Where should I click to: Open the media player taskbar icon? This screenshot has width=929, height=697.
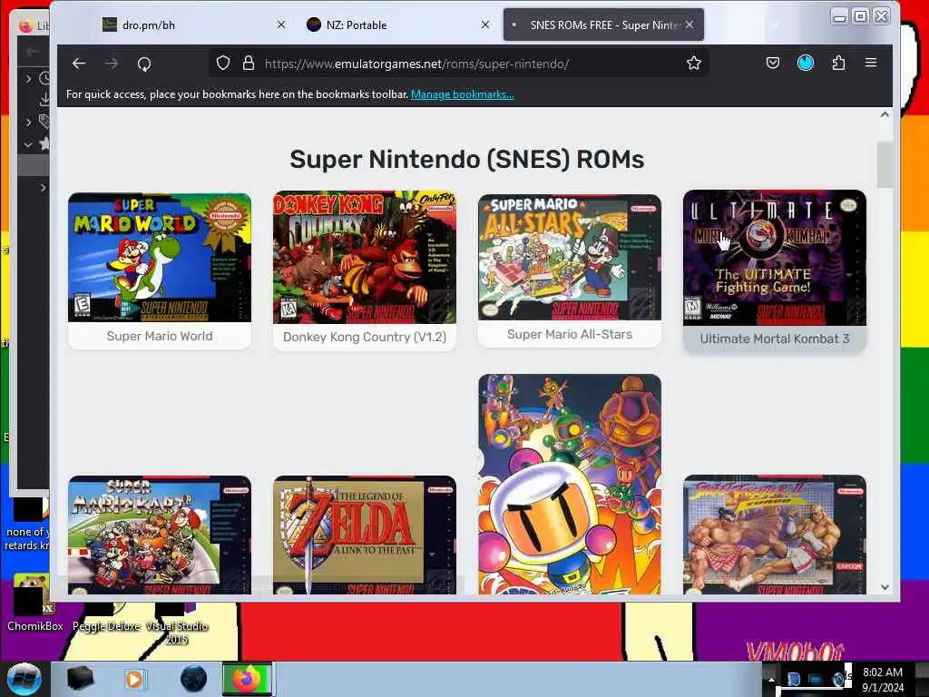pos(135,679)
